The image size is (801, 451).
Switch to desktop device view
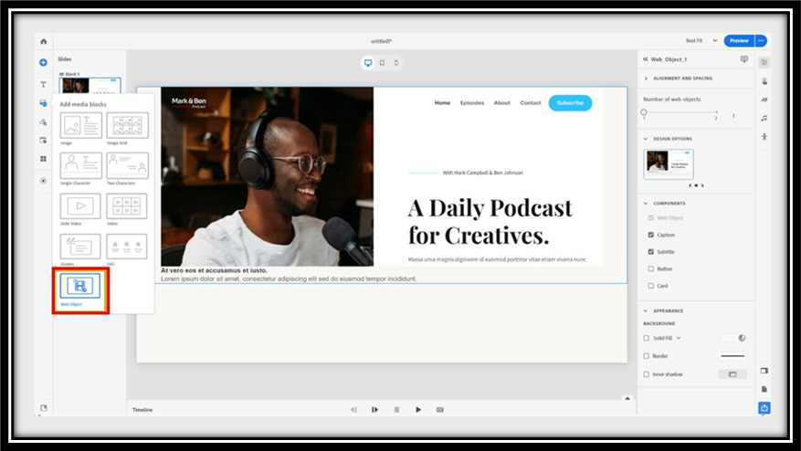[368, 63]
